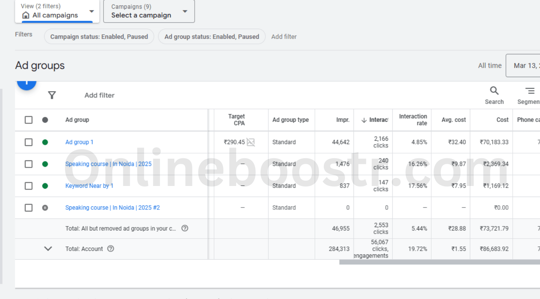Viewport: 540px width, 299px height.
Task: Click Target CPA icon next to ₹290.45
Action: coord(251,142)
